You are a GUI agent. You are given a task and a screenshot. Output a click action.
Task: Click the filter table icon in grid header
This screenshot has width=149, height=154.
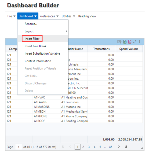pos(119,42)
